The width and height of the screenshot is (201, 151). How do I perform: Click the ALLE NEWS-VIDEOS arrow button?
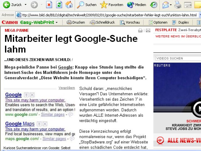pos(160,140)
